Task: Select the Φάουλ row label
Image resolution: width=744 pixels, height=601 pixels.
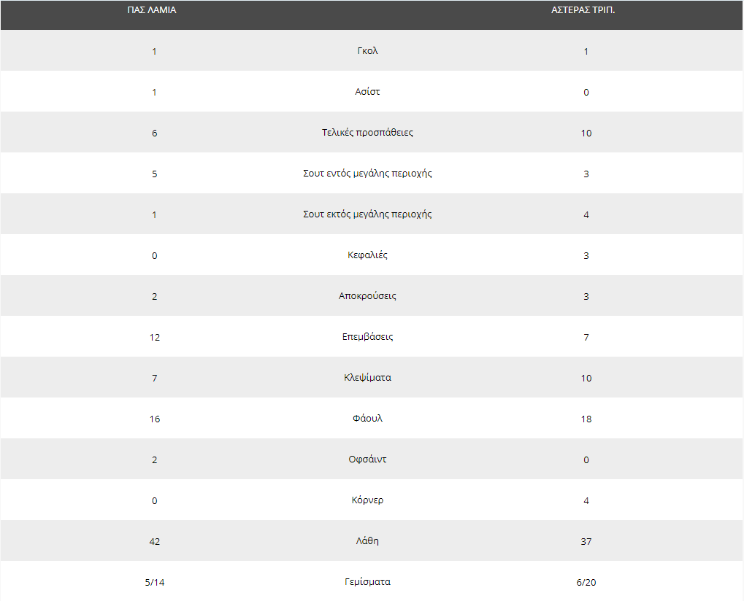Action: tap(367, 418)
